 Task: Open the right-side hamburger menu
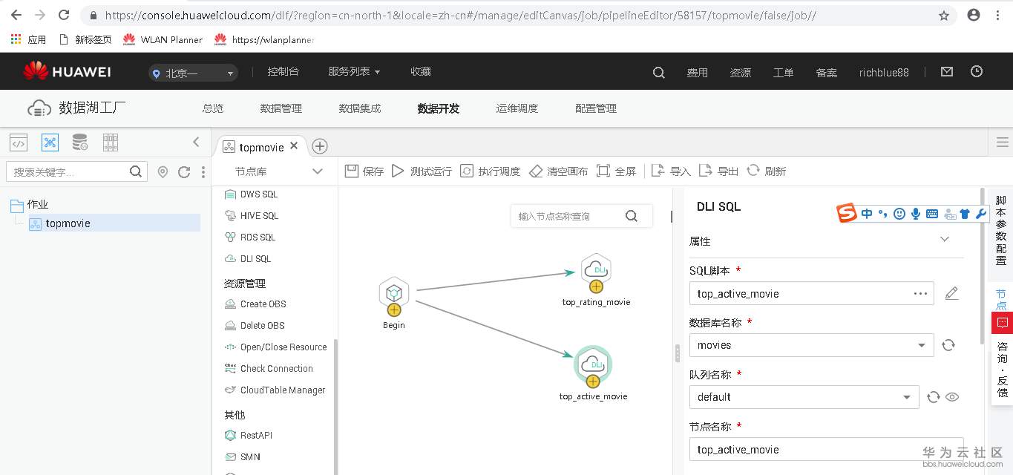(1003, 142)
